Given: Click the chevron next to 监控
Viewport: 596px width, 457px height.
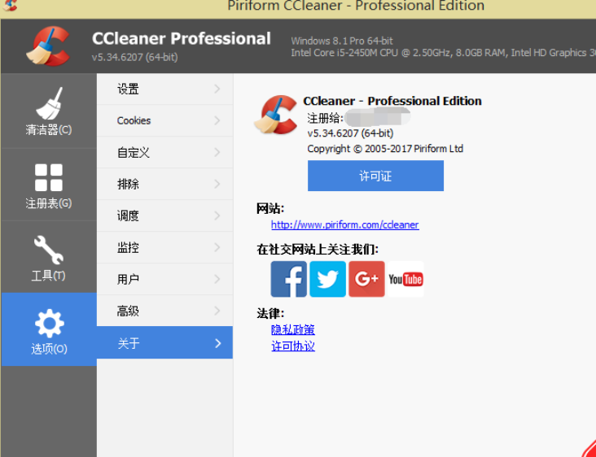Looking at the screenshot, I should point(217,247).
